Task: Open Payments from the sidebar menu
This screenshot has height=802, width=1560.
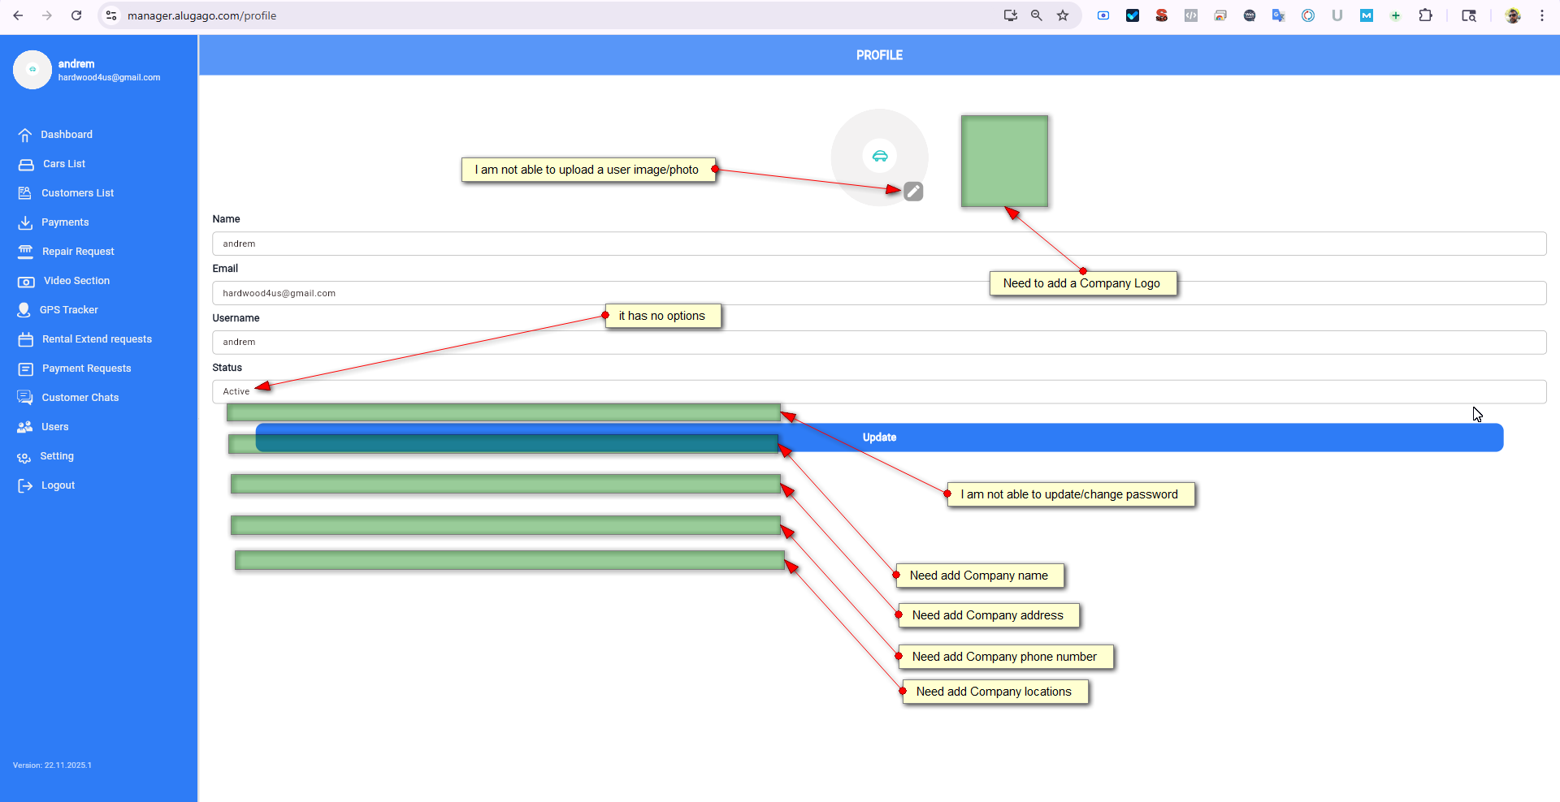Action: click(65, 222)
